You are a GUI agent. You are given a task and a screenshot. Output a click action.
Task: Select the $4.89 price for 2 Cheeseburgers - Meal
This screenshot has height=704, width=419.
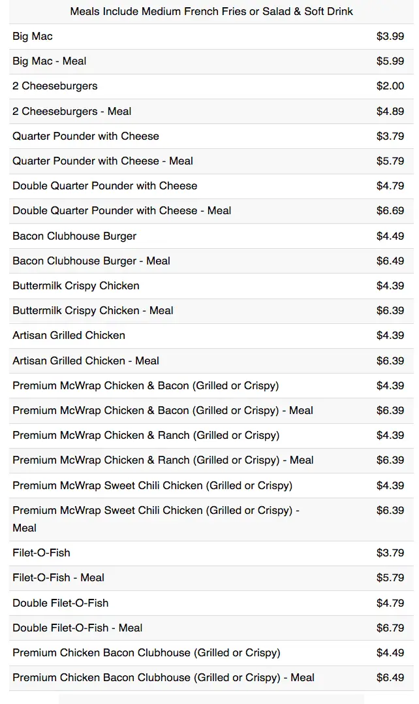(390, 112)
